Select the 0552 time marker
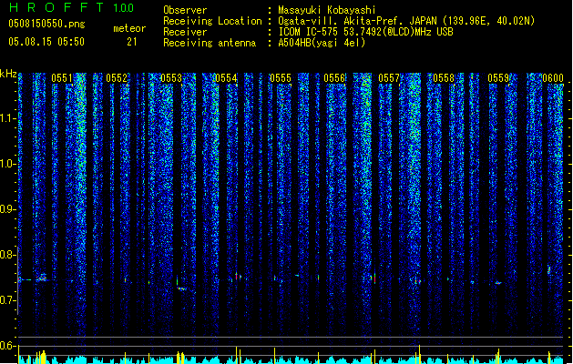This screenshot has width=573, height=364. 117,78
